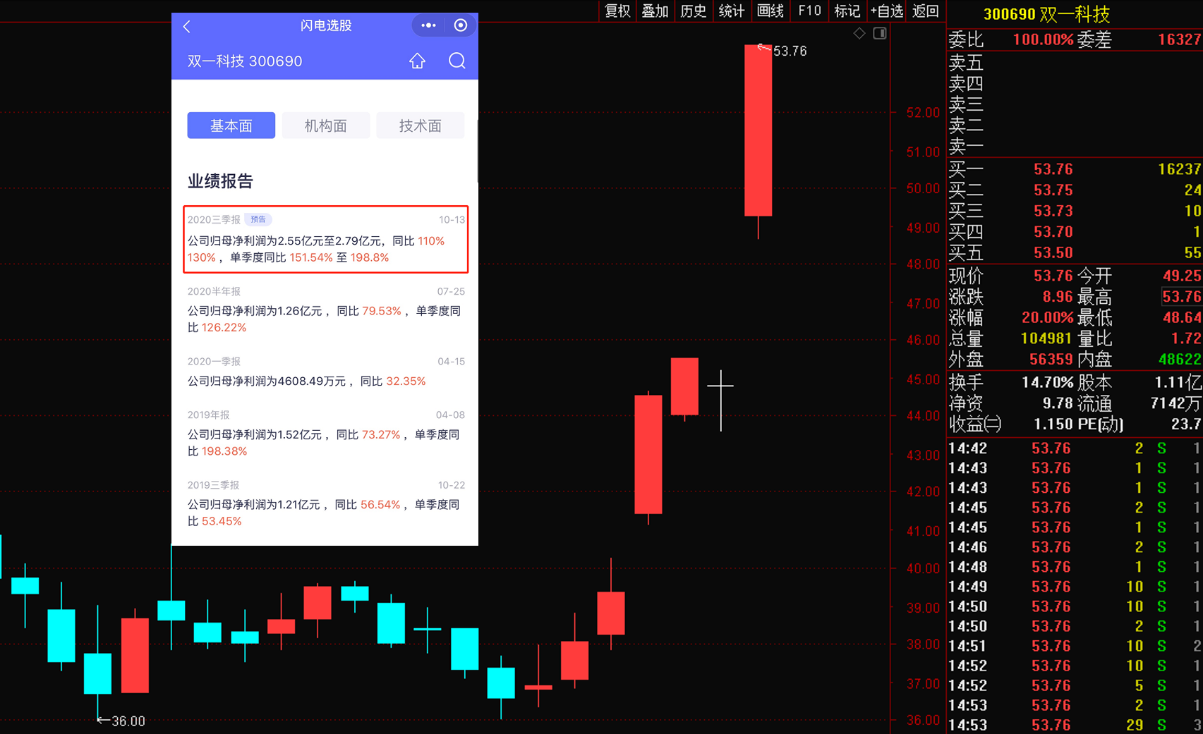Viewport: 1203px width, 734px height.
Task: Open 历史 from the toolbar
Action: click(x=694, y=11)
